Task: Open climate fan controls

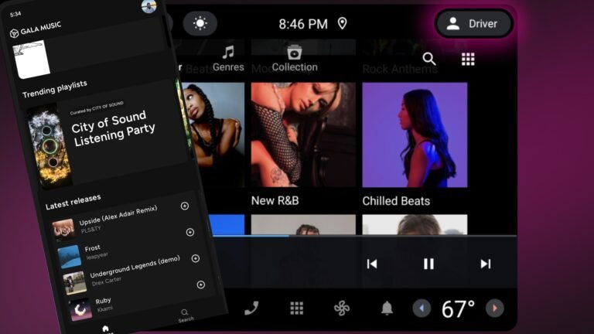Action: tap(342, 308)
